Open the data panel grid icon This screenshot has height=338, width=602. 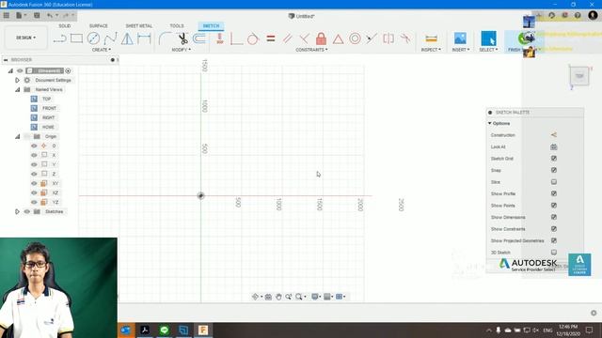(7, 15)
